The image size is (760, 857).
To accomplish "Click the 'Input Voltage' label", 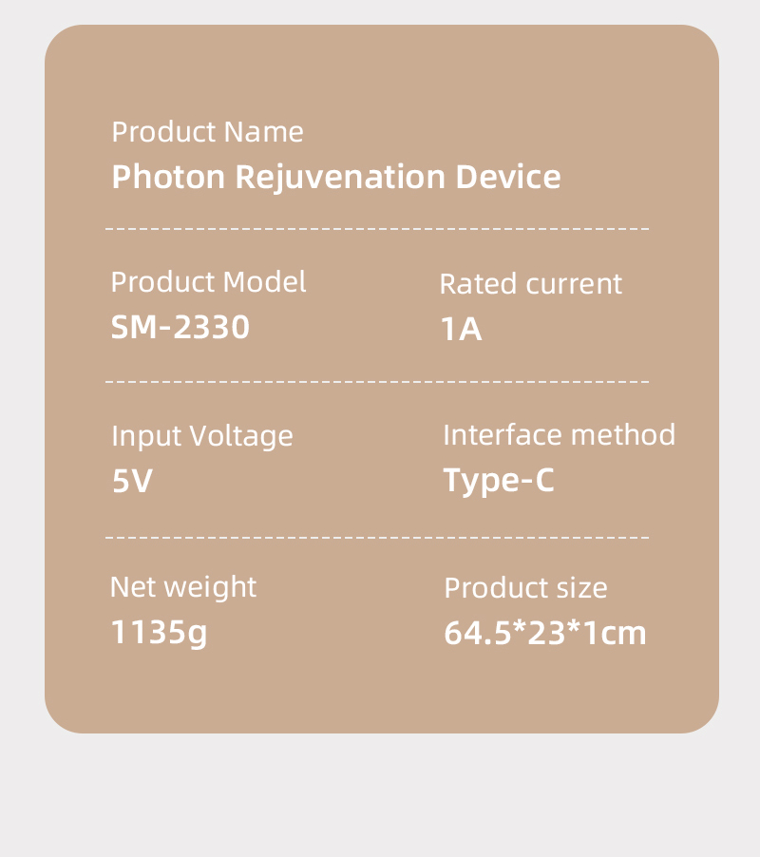I will (x=202, y=437).
